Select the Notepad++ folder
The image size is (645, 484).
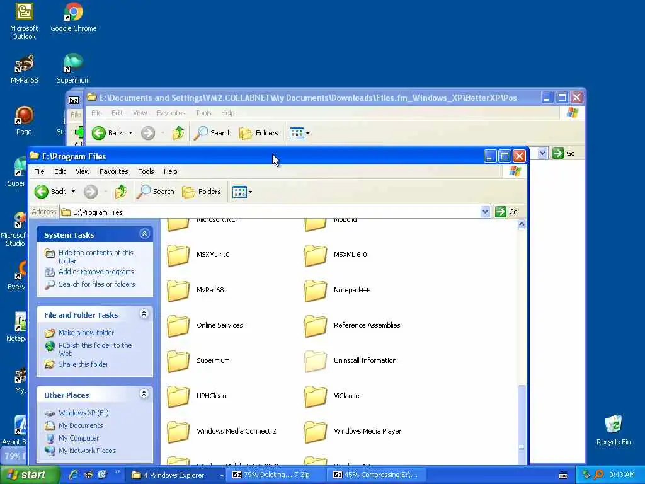[x=338, y=290]
